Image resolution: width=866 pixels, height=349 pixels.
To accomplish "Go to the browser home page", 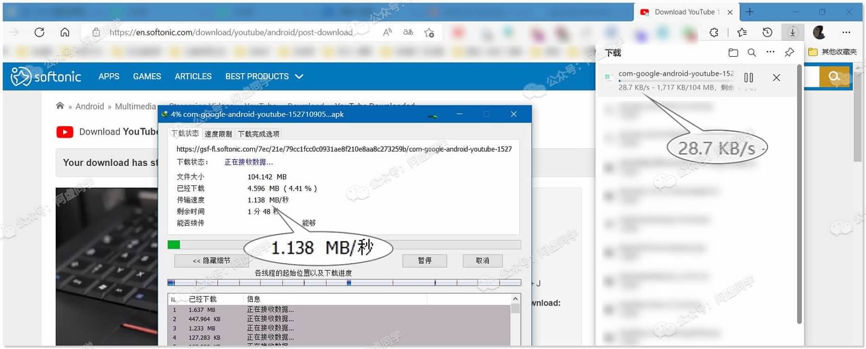I will coord(65,32).
